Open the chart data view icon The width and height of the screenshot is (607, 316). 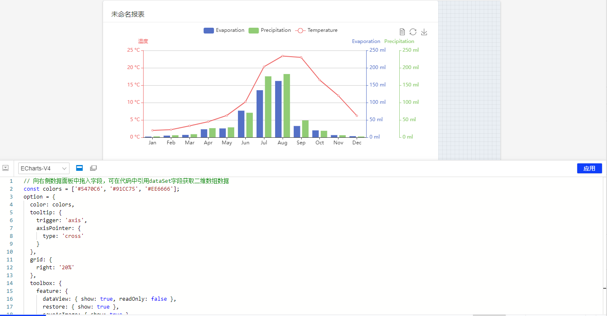click(402, 32)
